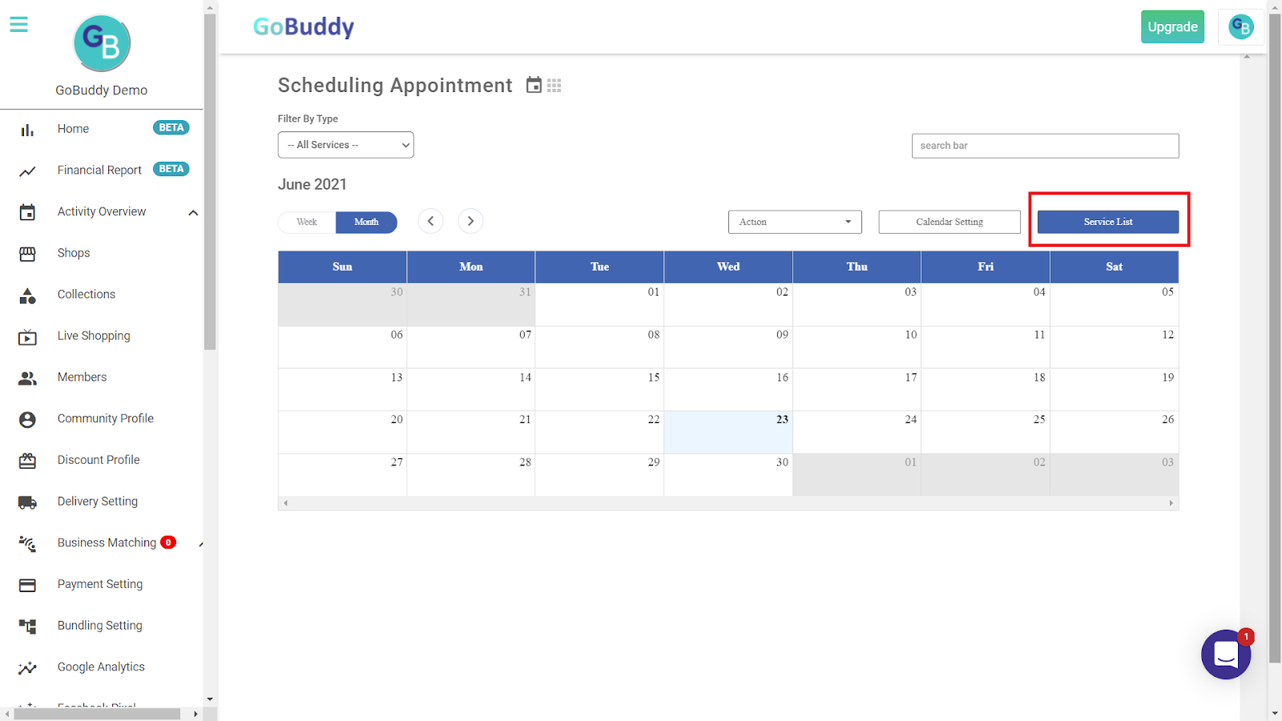Collapse the Activity Overview section chevron
1282x721 pixels.
click(x=193, y=212)
